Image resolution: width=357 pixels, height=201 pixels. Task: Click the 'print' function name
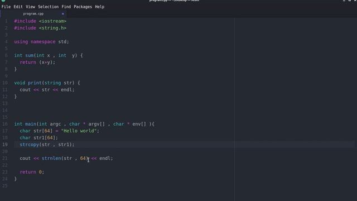click(x=35, y=83)
